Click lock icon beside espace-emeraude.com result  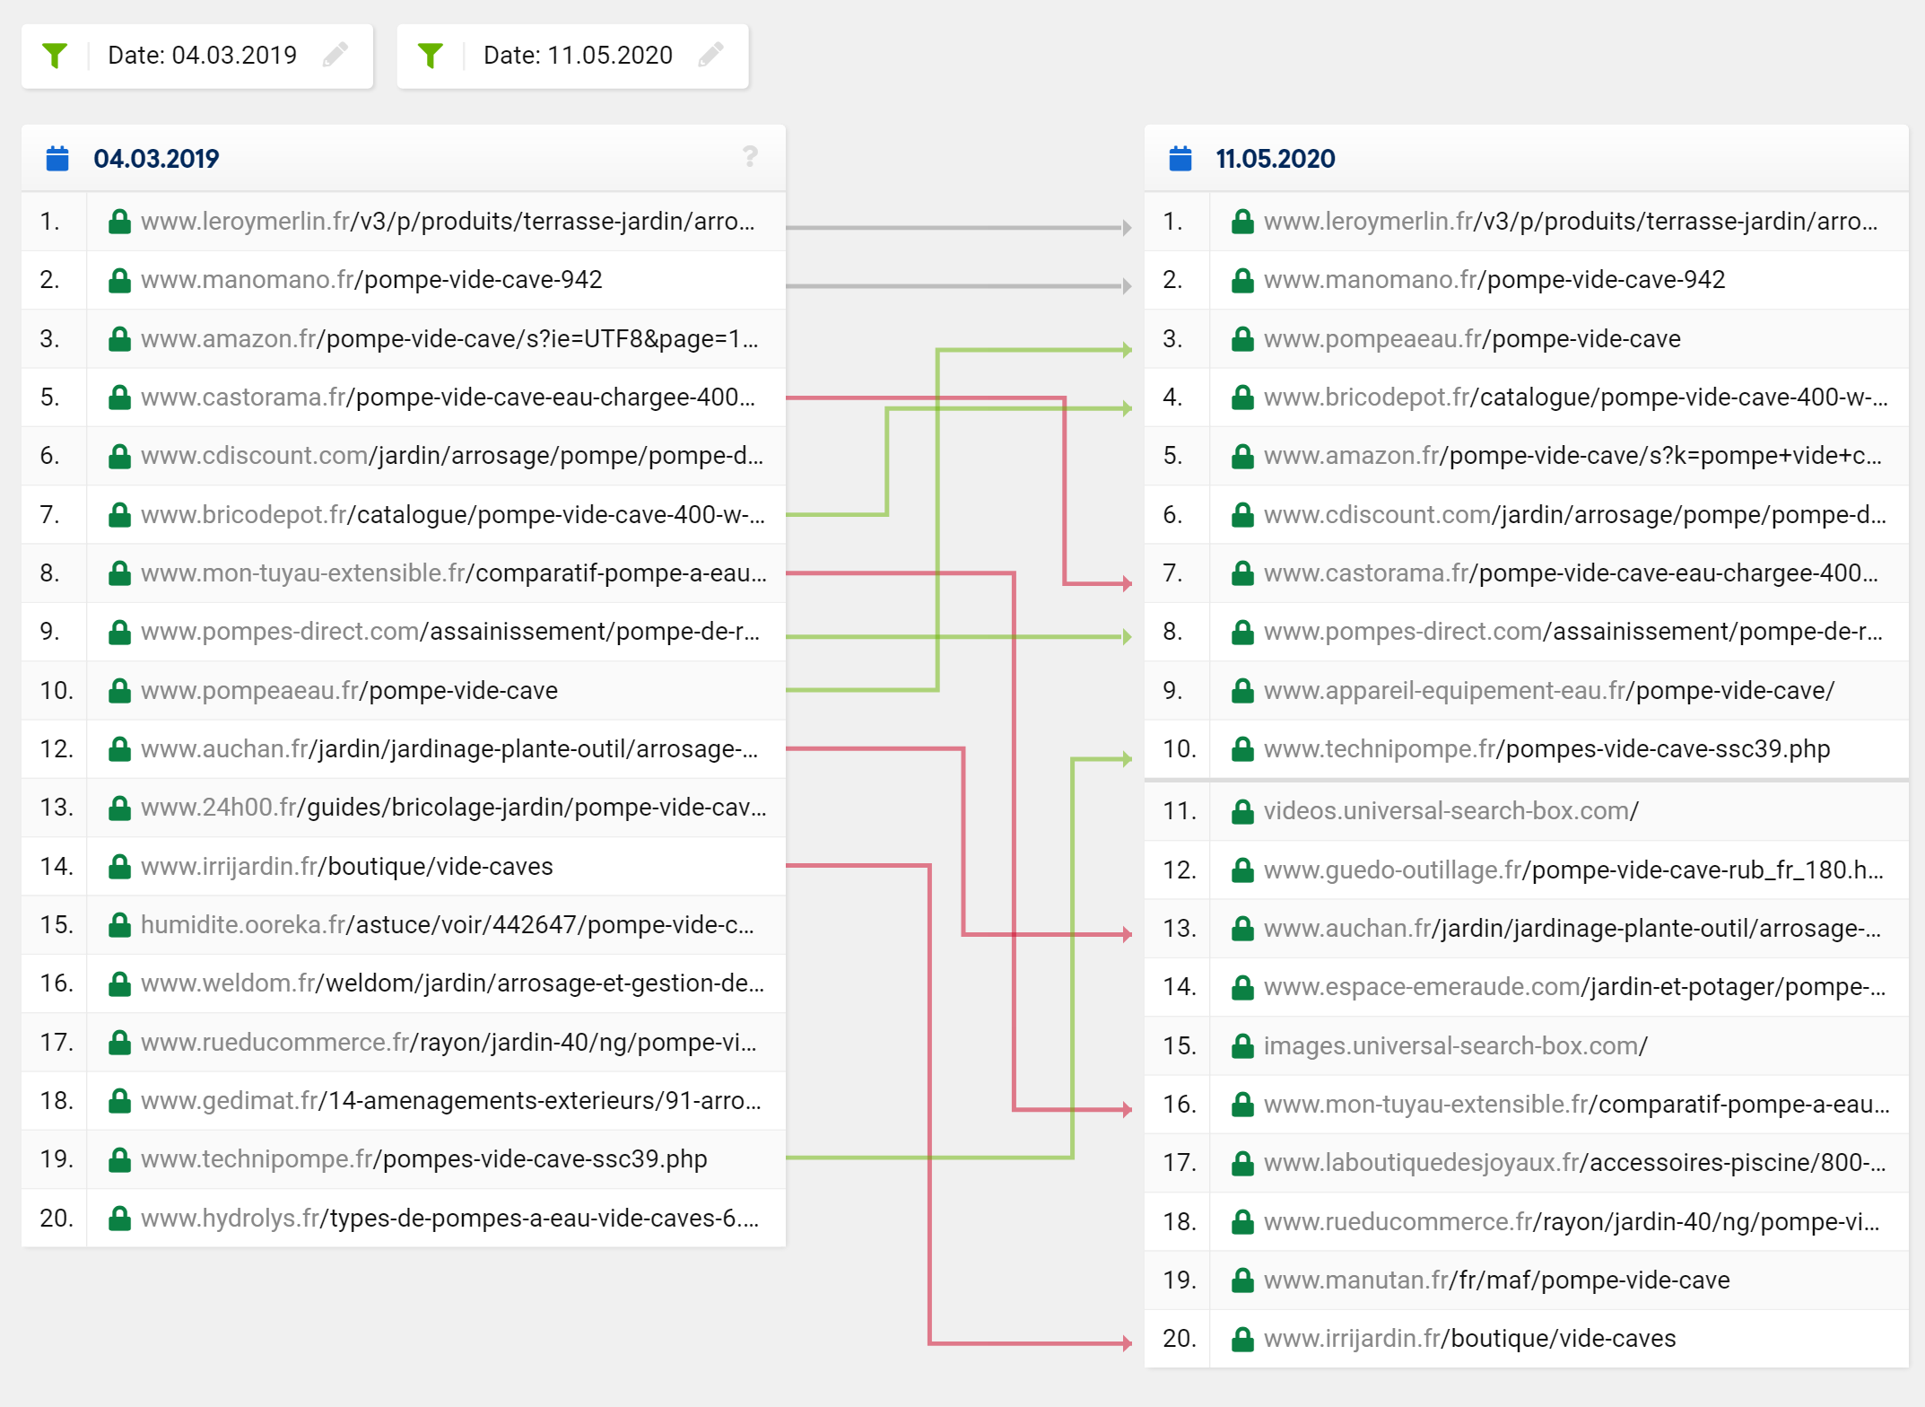coord(1242,987)
